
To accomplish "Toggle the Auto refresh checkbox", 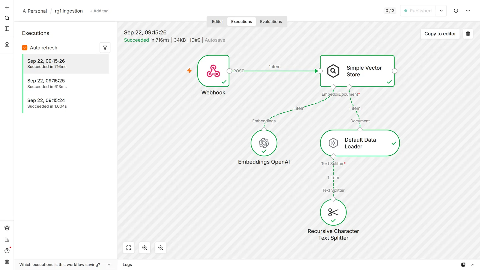I will (x=25, y=48).
